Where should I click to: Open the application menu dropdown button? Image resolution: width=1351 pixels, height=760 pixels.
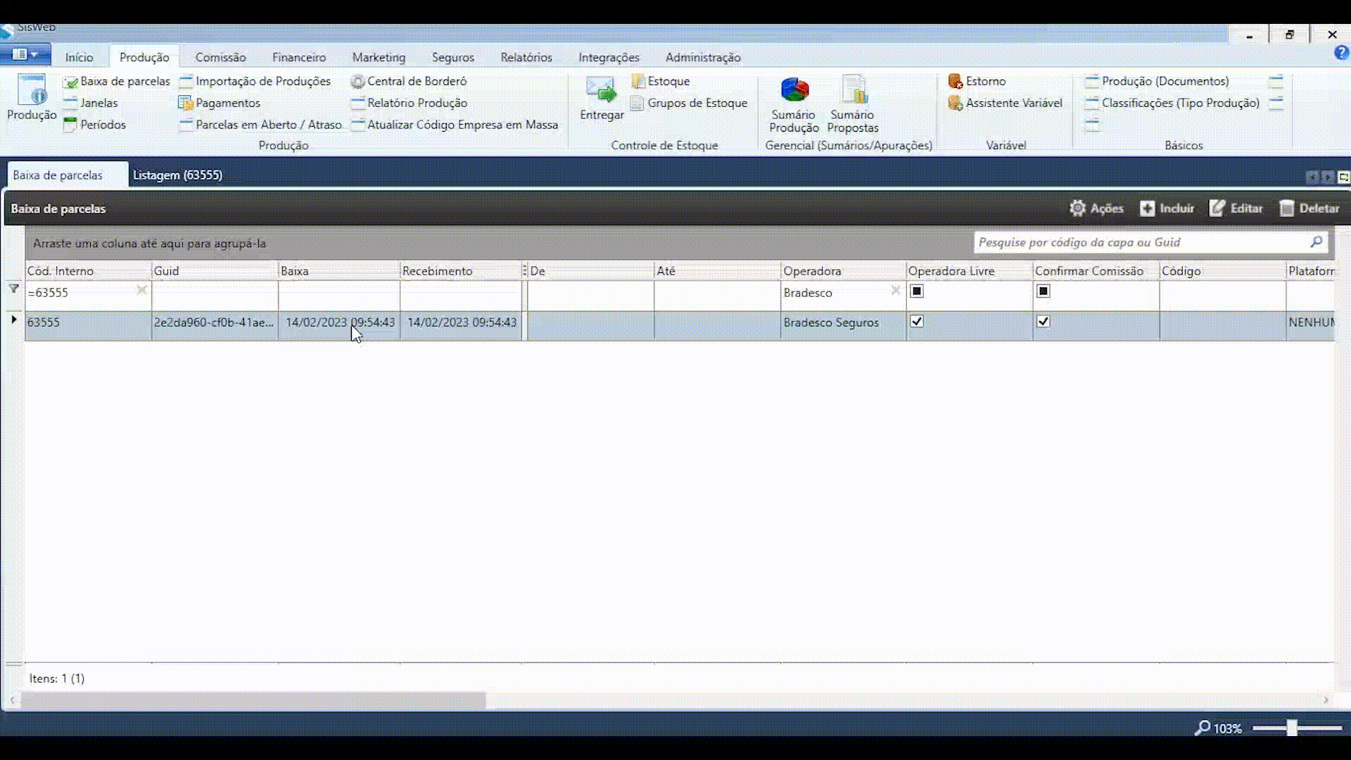coord(25,54)
